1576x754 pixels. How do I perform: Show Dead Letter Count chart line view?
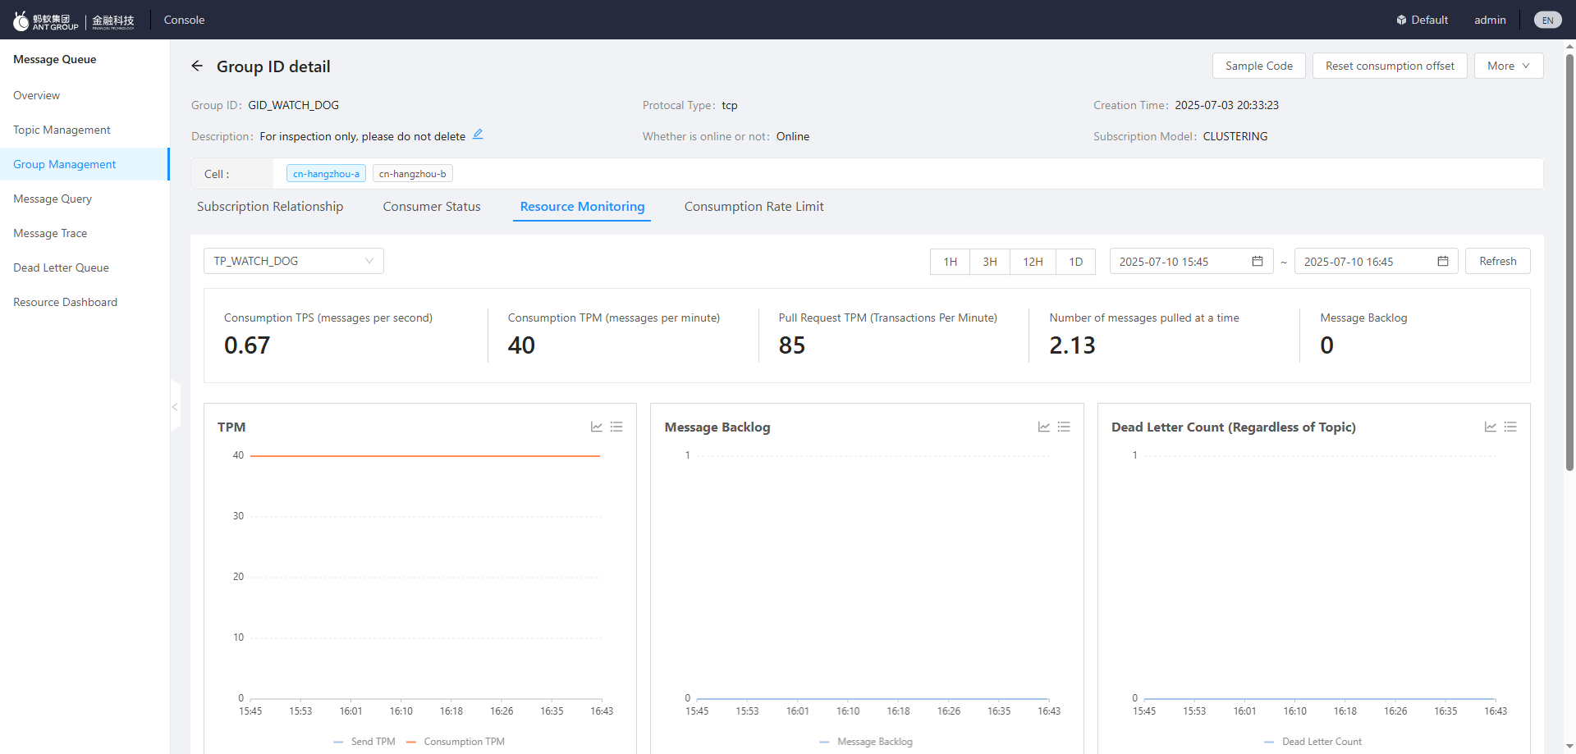click(1491, 427)
